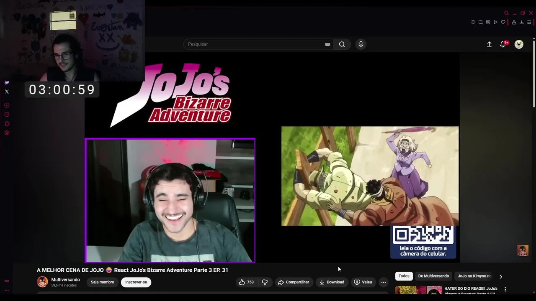Dislike the video with thumbs down

[x=265, y=282]
